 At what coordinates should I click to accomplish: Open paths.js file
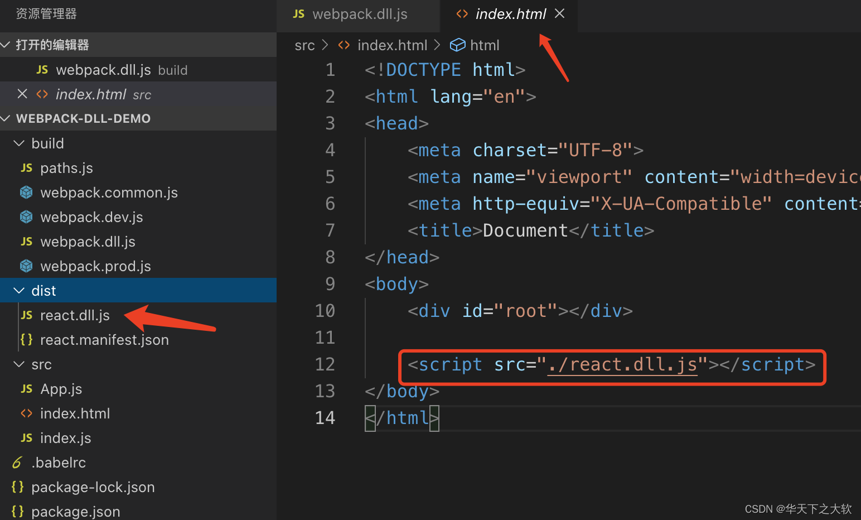[138, 168]
